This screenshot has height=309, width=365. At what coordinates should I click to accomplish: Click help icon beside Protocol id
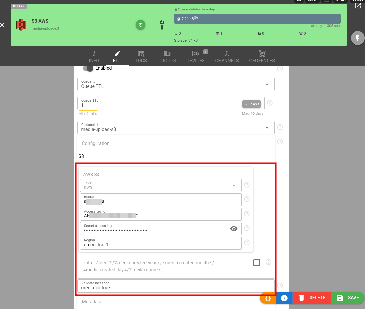pyautogui.click(x=280, y=127)
